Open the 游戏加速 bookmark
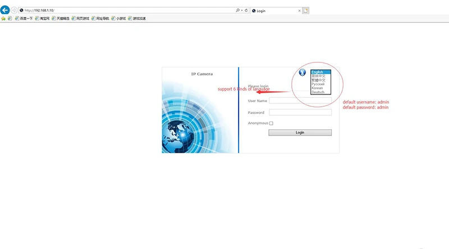The width and height of the screenshot is (449, 249). point(137,19)
